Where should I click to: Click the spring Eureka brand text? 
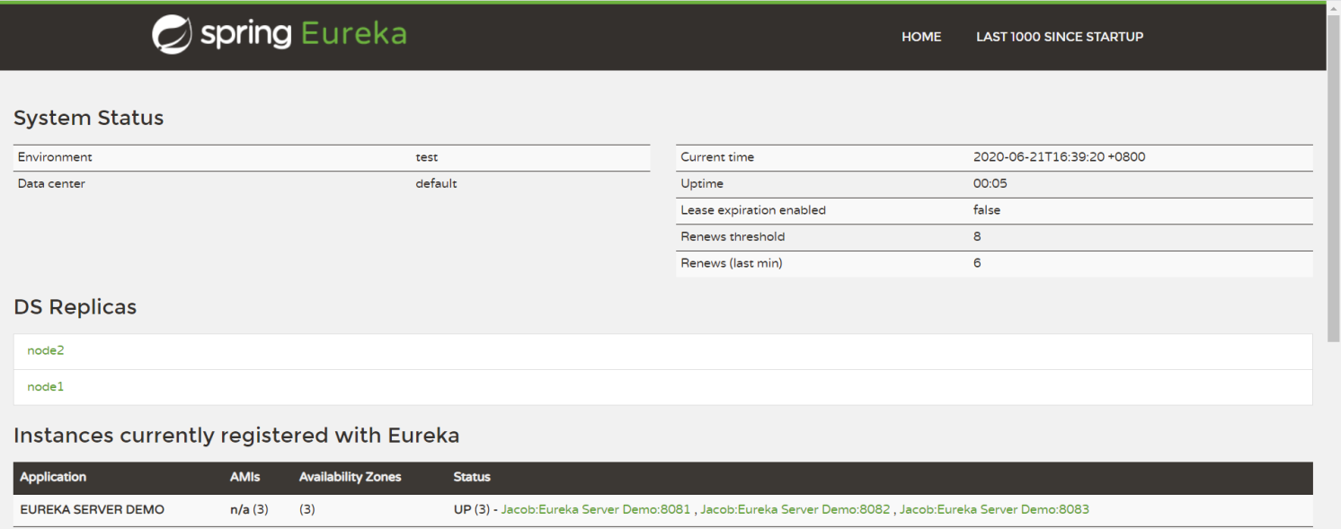point(303,34)
